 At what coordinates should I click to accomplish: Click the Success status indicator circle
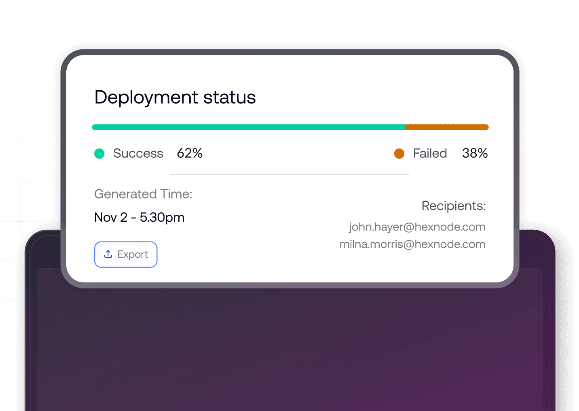[99, 154]
